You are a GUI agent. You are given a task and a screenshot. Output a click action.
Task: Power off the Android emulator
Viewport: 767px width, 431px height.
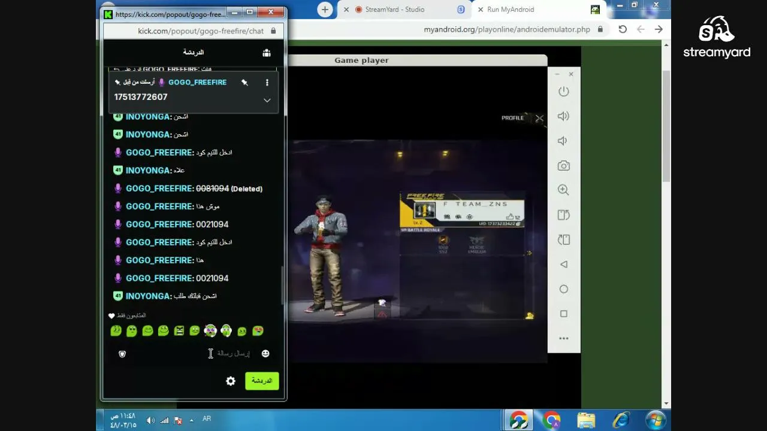(563, 92)
